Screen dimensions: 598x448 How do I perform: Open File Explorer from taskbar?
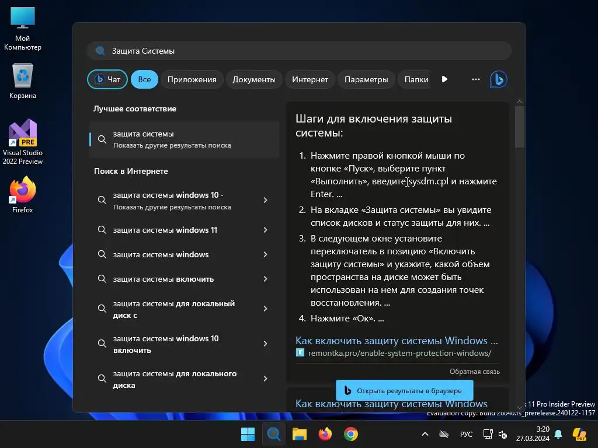(300, 434)
